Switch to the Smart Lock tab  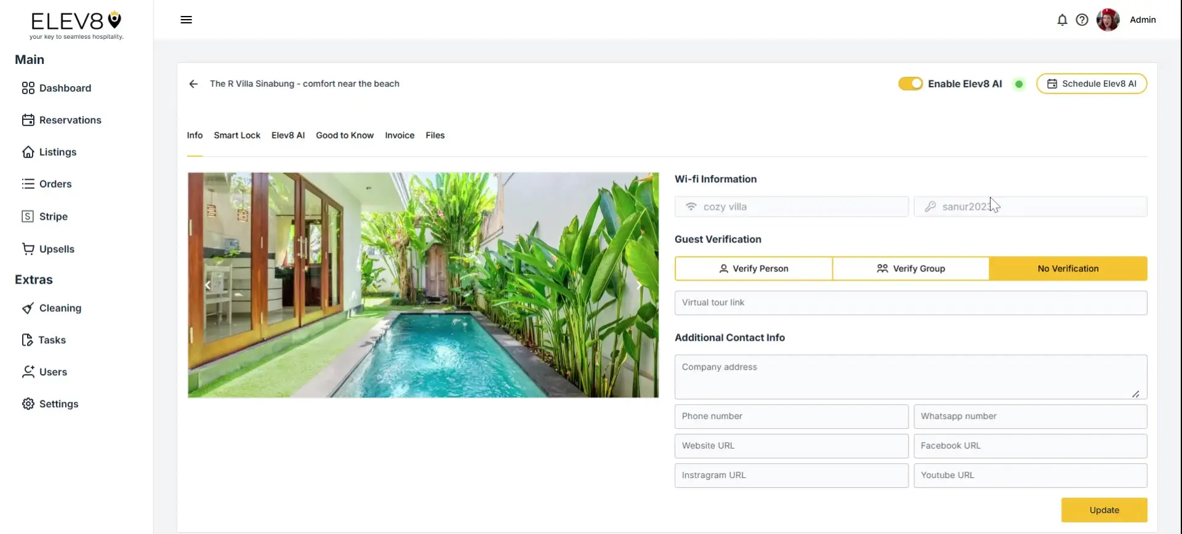click(237, 135)
